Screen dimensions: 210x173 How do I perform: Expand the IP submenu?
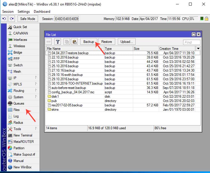pyautogui.click(x=23, y=78)
